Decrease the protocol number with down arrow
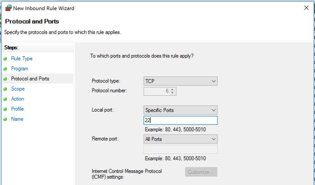The width and height of the screenshot is (315, 185). click(172, 93)
